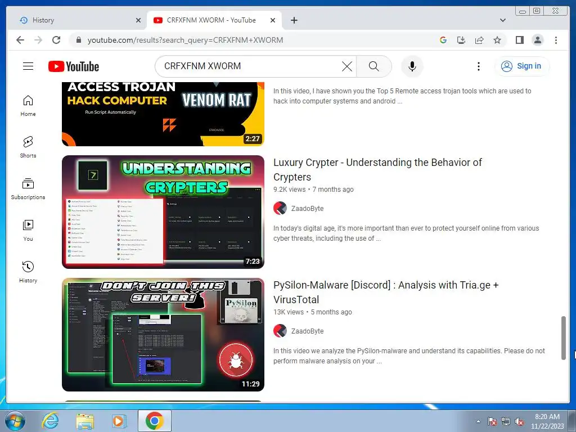This screenshot has width=576, height=432.
Task: Click PySilon-malware analysis description text
Action: [409, 356]
